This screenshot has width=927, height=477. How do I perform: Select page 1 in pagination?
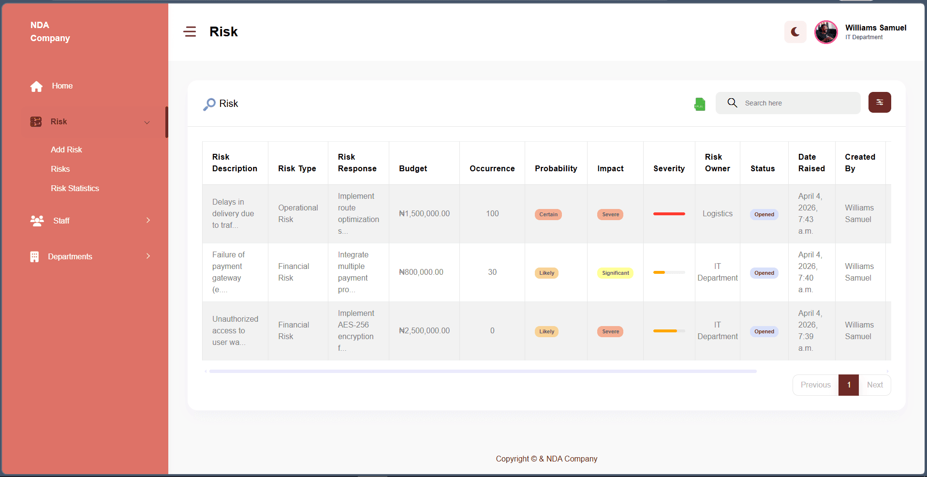pyautogui.click(x=849, y=385)
